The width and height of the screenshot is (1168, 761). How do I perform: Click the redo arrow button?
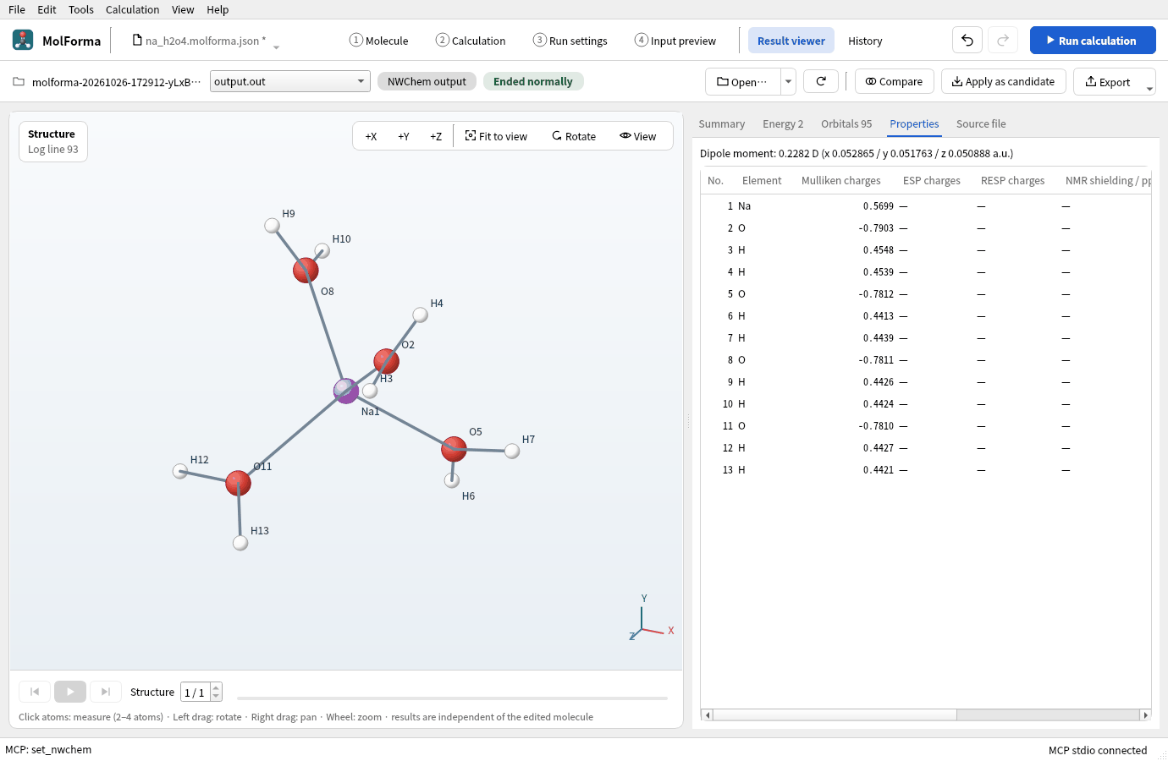coord(1003,41)
